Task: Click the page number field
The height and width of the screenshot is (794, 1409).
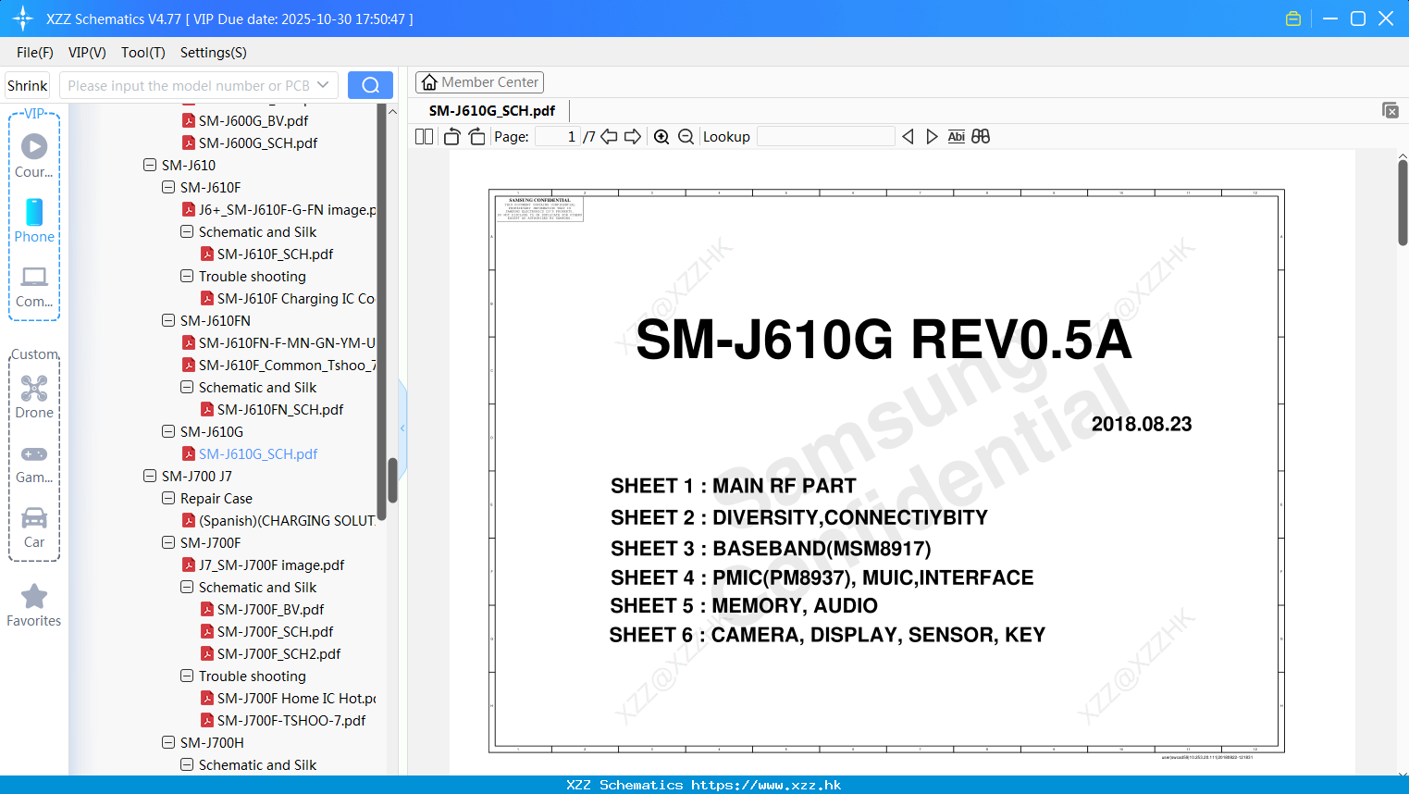Action: 558,136
